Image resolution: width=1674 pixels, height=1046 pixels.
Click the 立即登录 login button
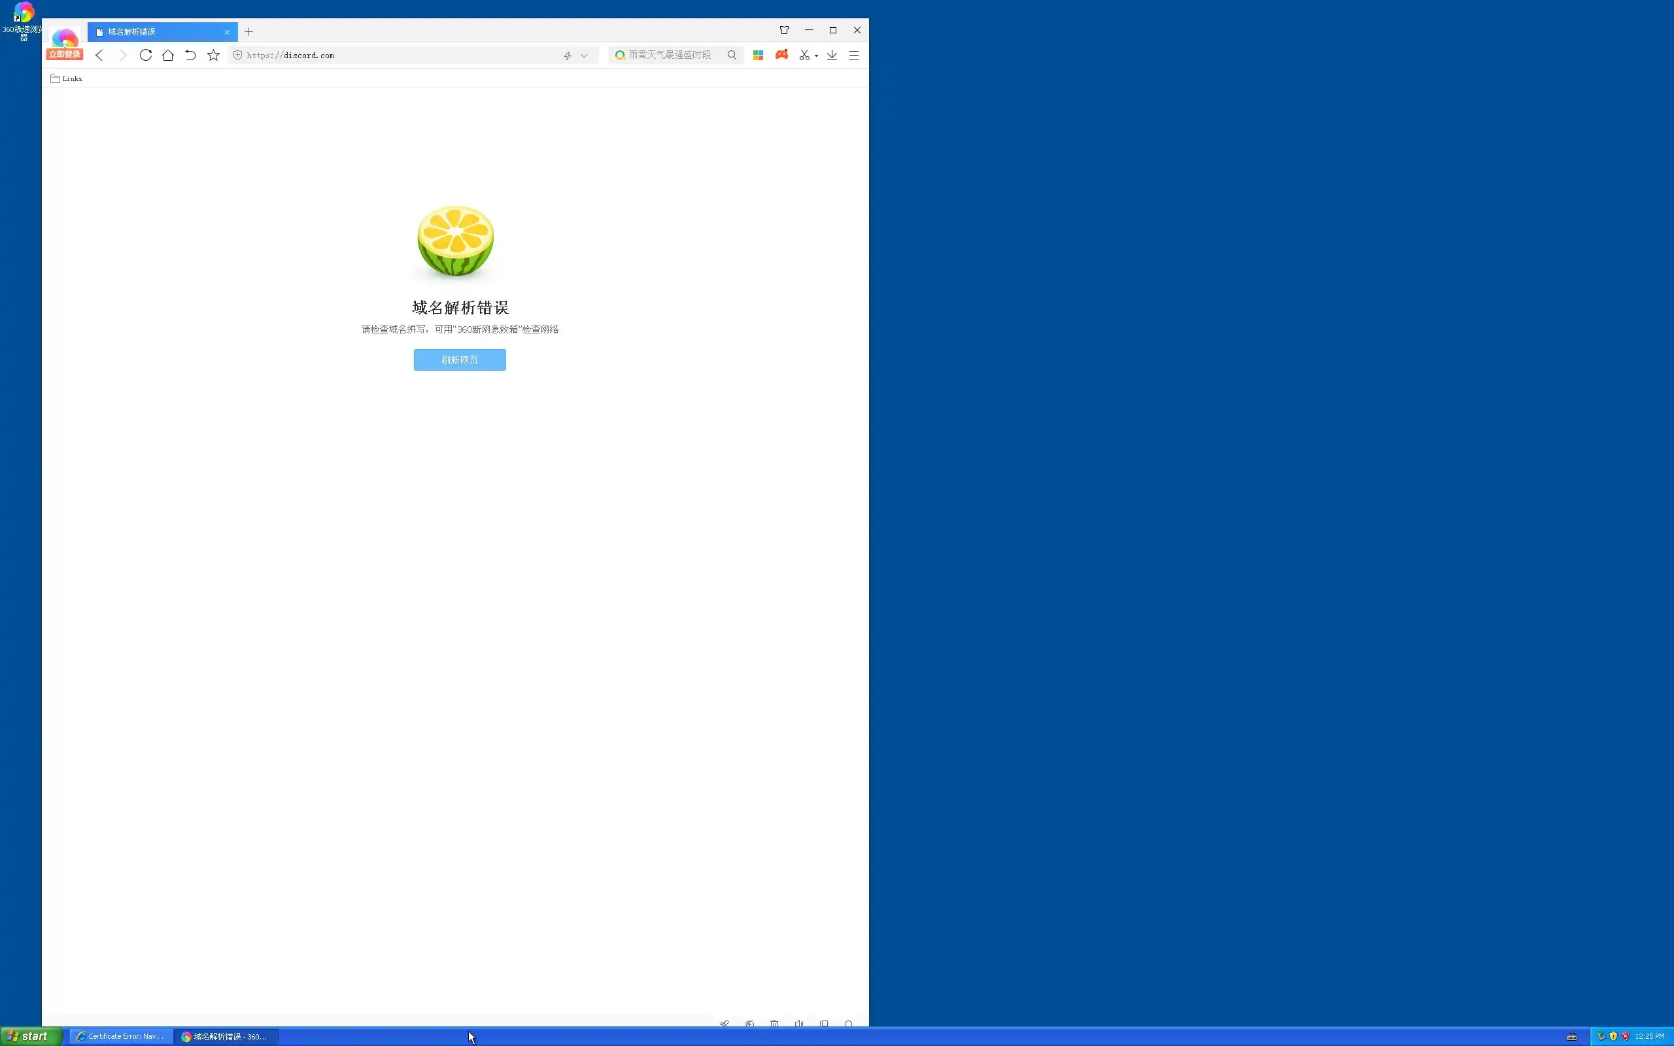(x=64, y=55)
